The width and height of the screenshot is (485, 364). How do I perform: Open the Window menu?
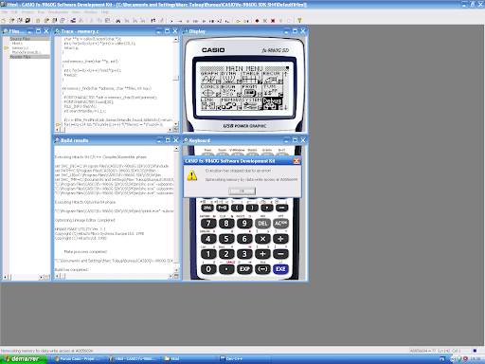point(91,12)
